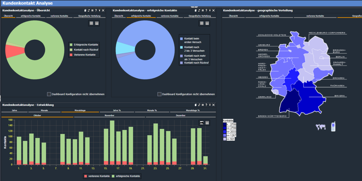Screen dimensions: 362x181
Task: Select erfolgreiche Kontakte tab in Übersicht panel
Action: [30, 16]
